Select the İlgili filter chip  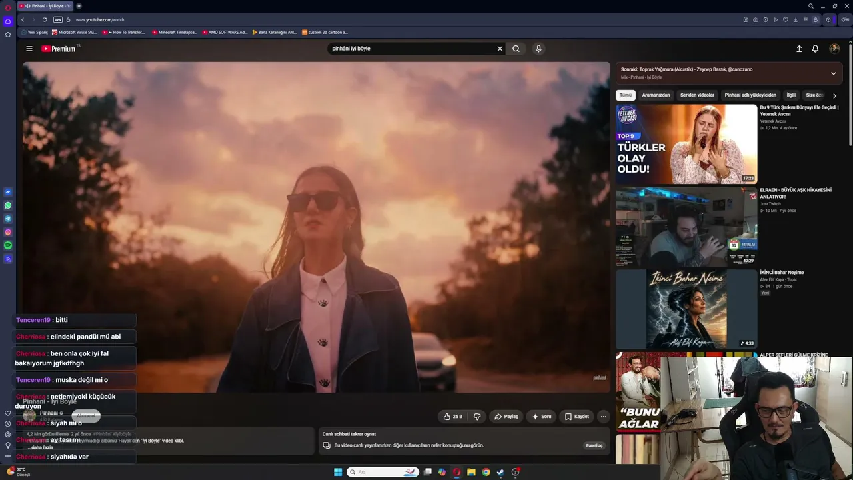[x=791, y=95]
